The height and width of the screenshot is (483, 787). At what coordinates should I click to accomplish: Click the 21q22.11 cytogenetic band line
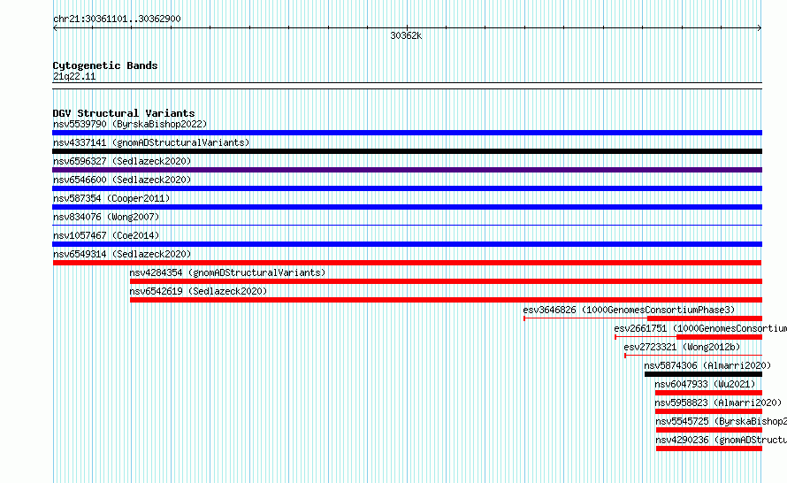point(407,86)
